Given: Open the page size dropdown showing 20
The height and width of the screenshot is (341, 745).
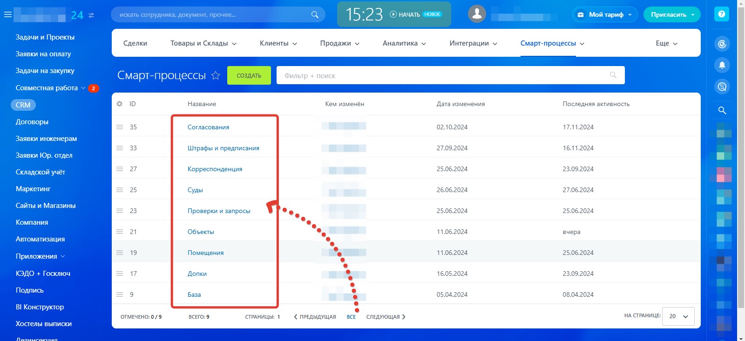Looking at the screenshot, I should (x=678, y=316).
